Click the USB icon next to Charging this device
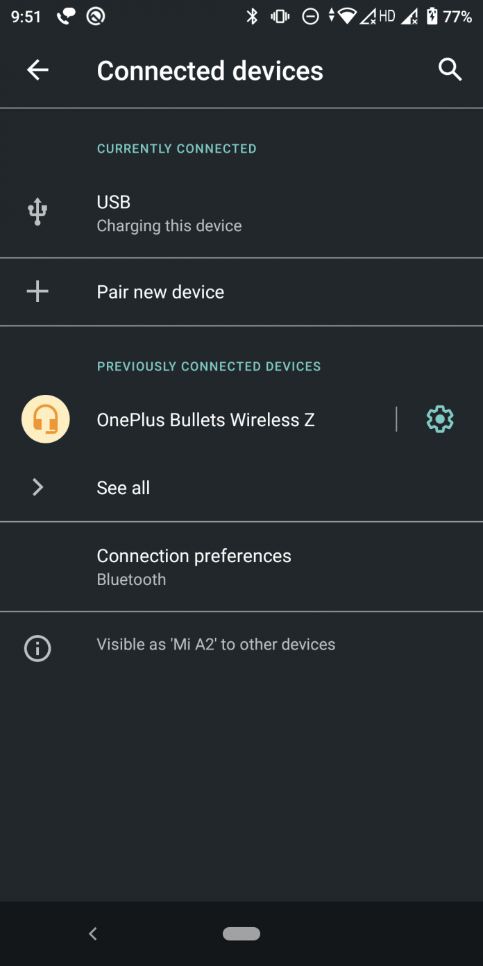Image resolution: width=483 pixels, height=966 pixels. 37,212
